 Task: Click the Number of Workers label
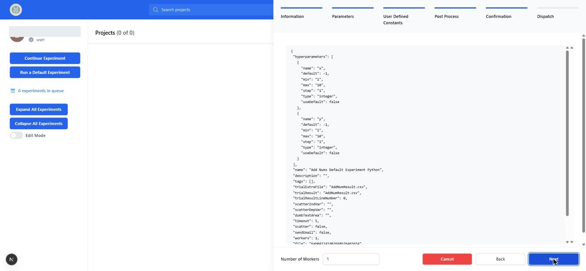click(x=300, y=259)
